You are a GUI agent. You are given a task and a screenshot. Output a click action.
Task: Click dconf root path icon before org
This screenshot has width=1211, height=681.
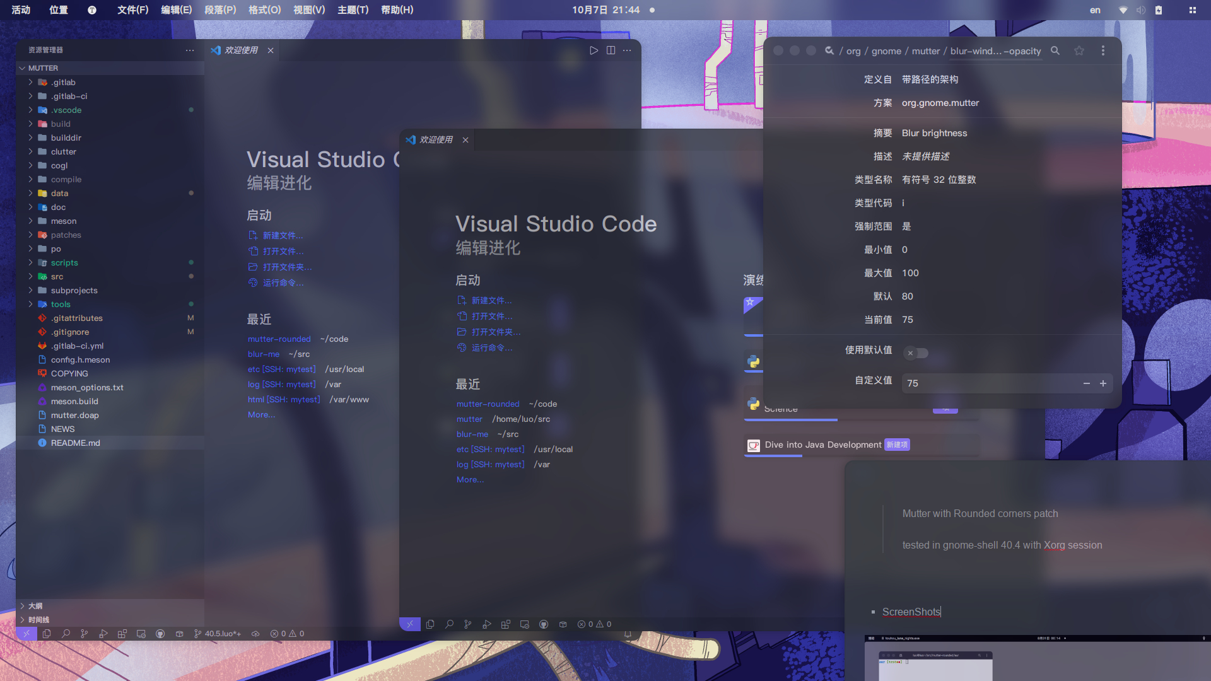829,50
